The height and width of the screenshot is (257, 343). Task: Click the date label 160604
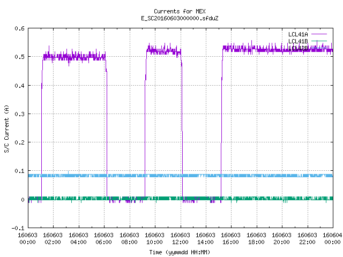tap(332, 235)
